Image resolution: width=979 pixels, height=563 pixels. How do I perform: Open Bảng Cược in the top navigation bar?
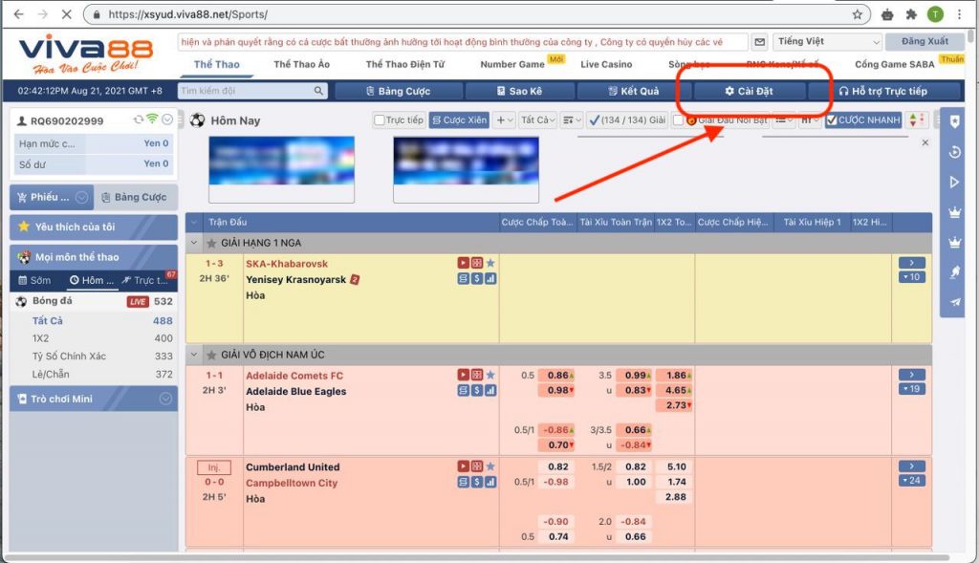[x=399, y=91]
